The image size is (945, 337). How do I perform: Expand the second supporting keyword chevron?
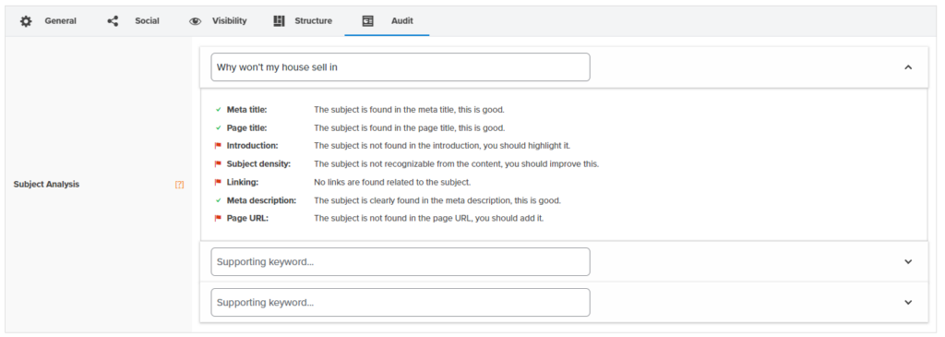coord(908,303)
